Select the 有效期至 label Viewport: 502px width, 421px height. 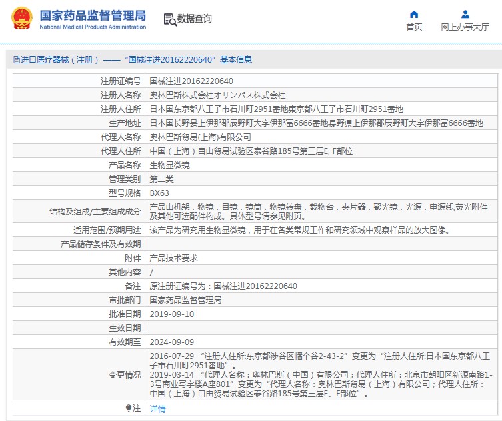point(125,342)
